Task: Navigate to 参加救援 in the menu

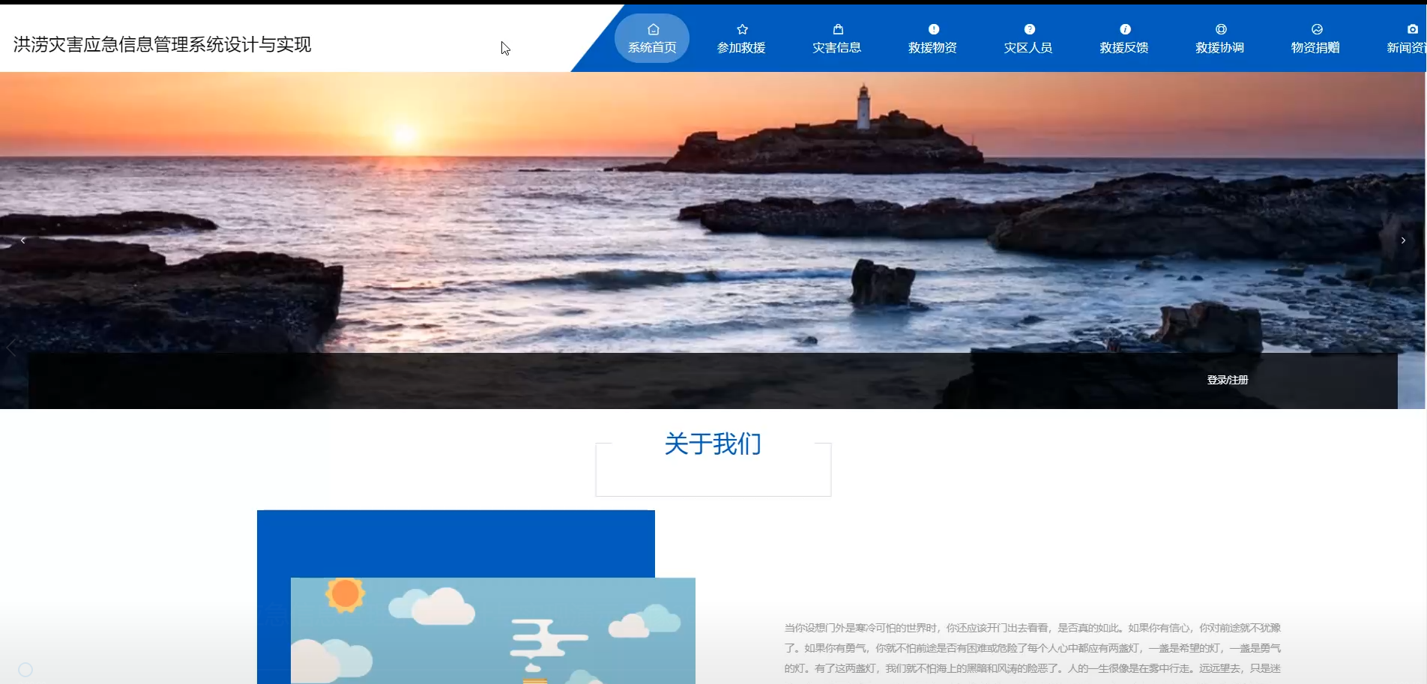Action: (741, 46)
